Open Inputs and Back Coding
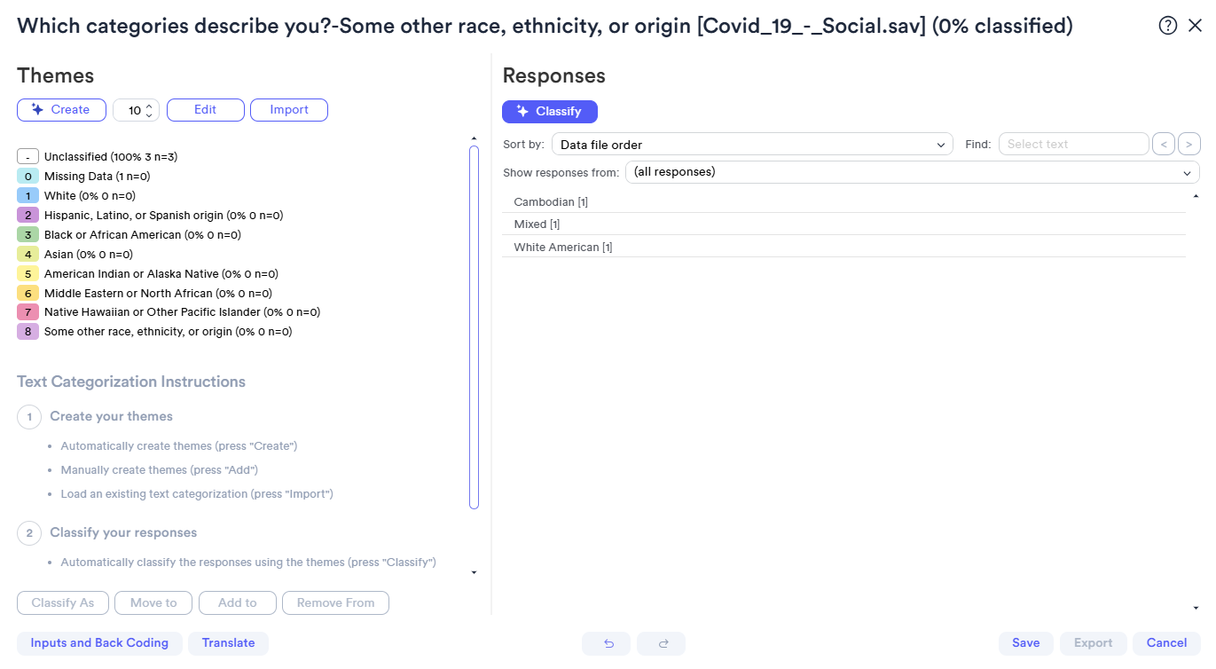The width and height of the screenshot is (1216, 669). (x=99, y=643)
